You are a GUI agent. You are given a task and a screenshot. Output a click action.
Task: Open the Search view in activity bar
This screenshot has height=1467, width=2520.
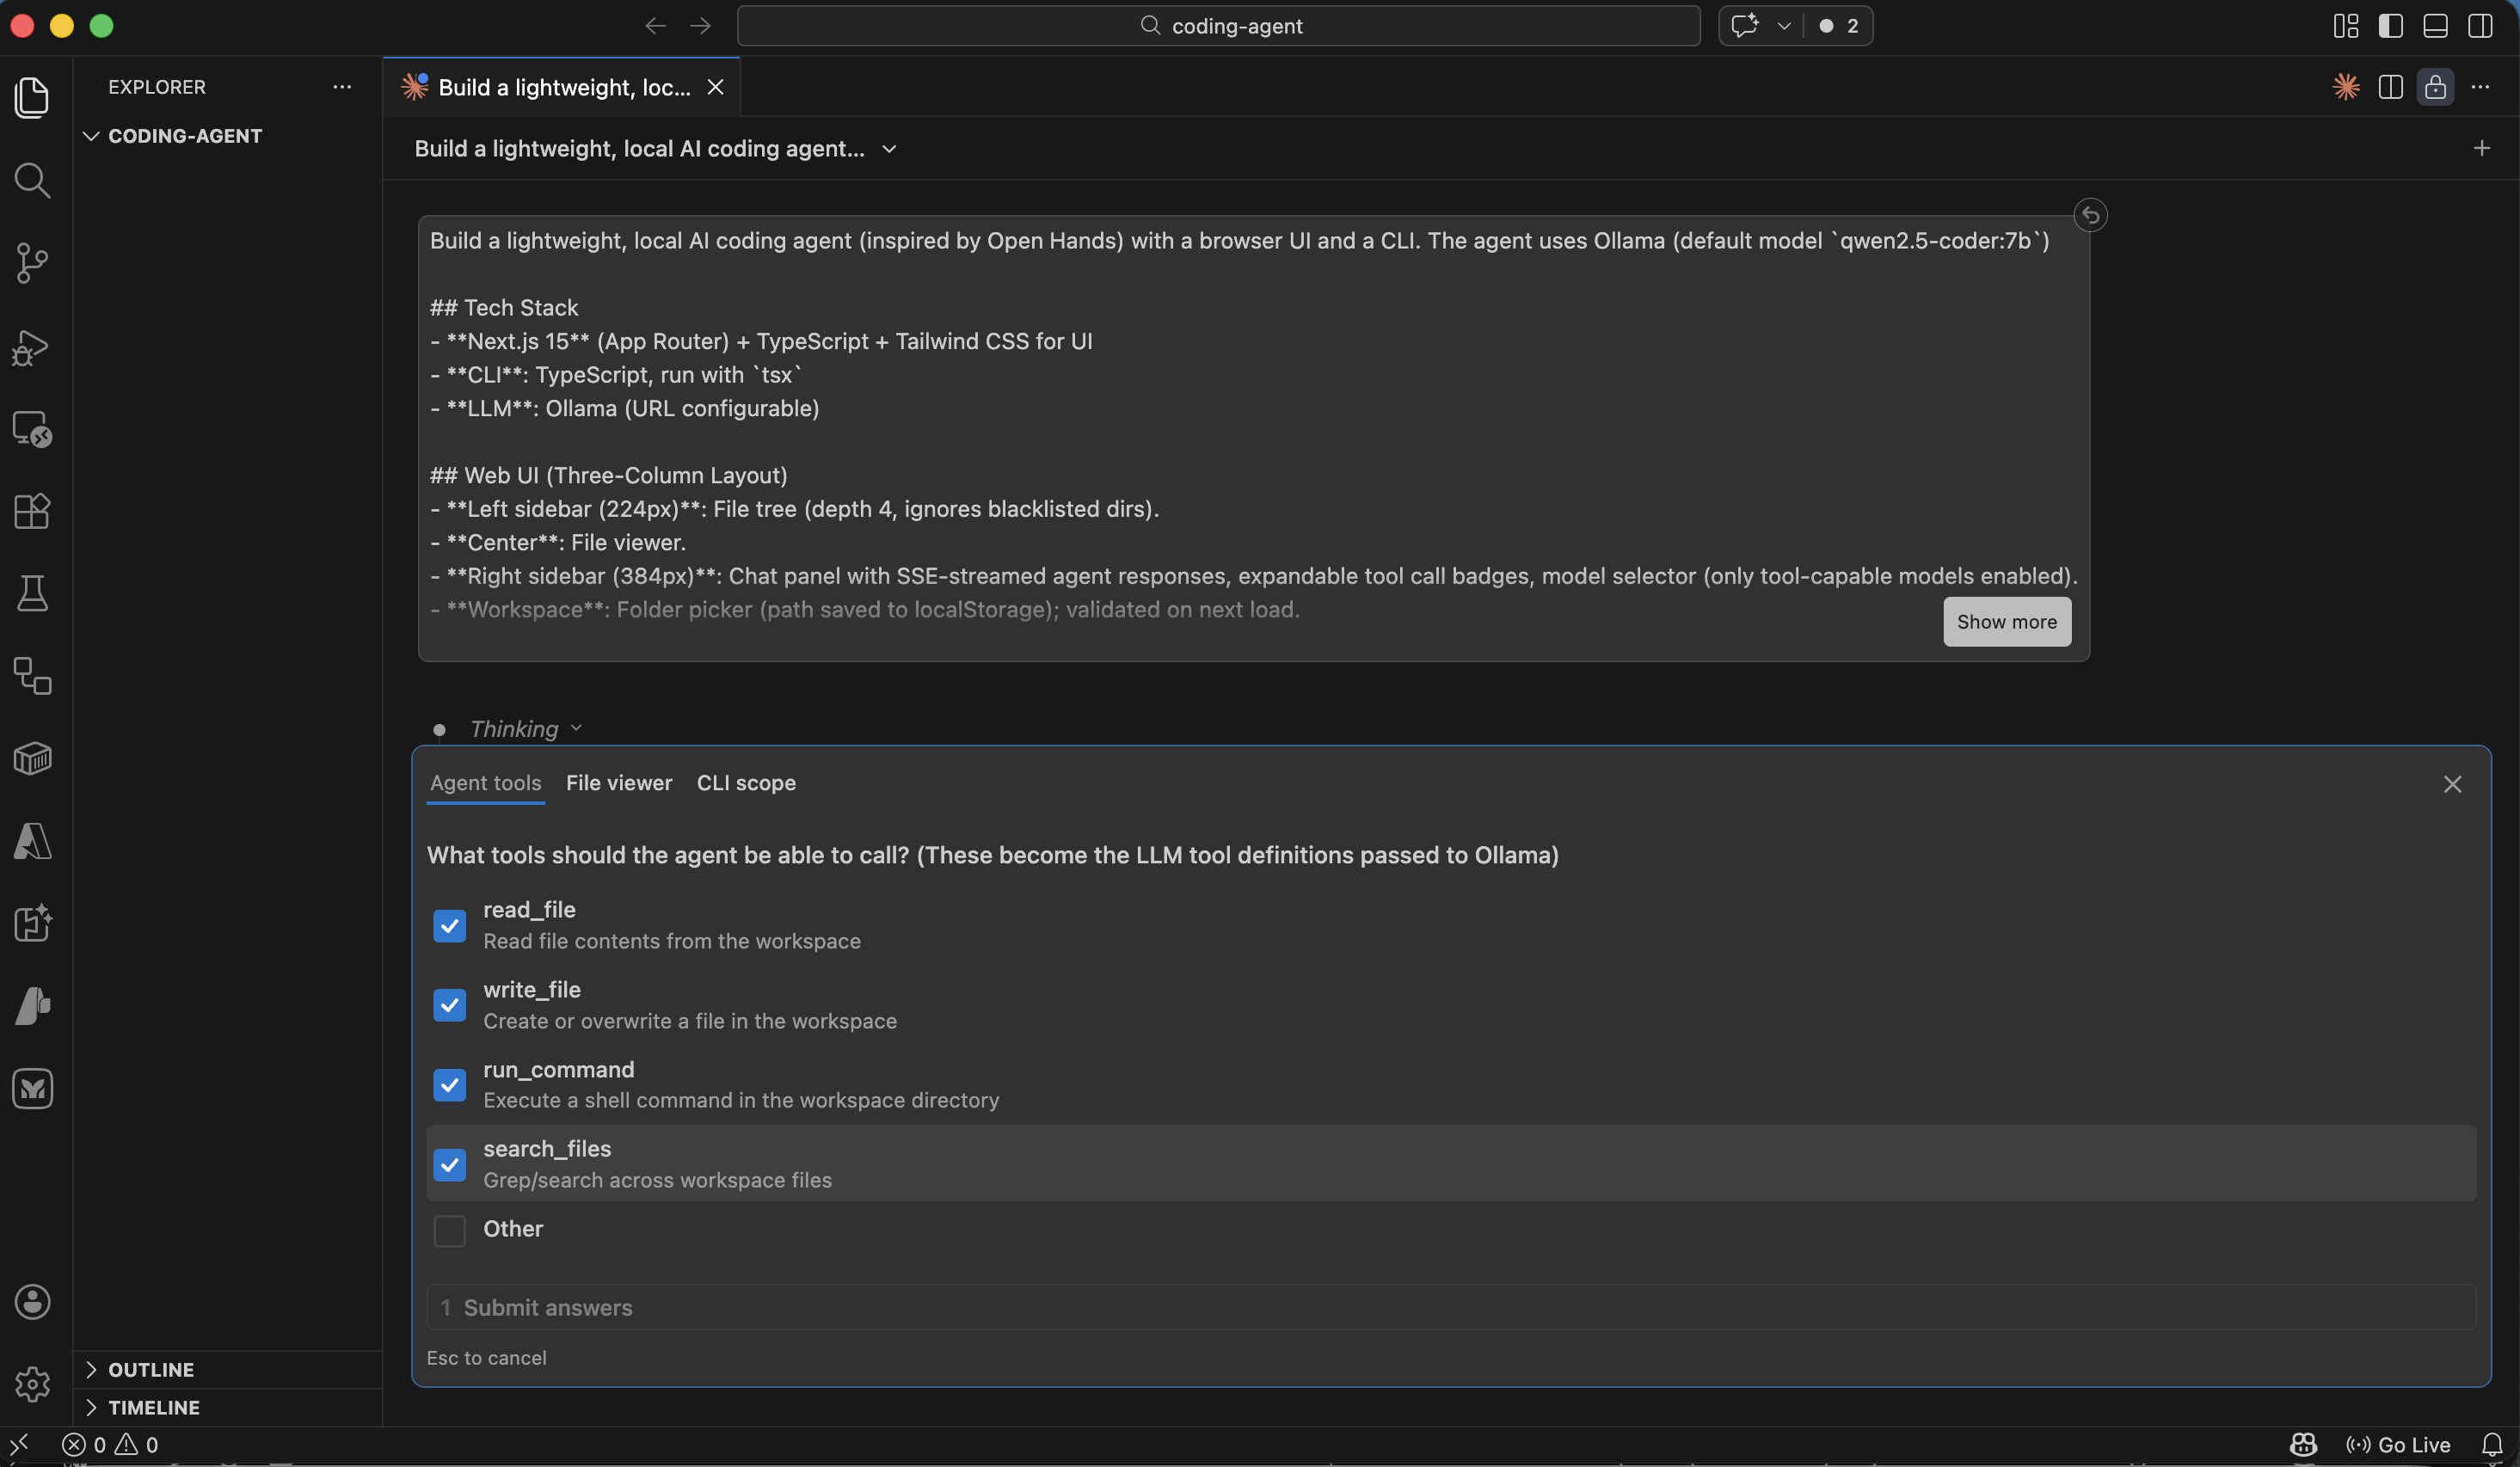click(32, 181)
